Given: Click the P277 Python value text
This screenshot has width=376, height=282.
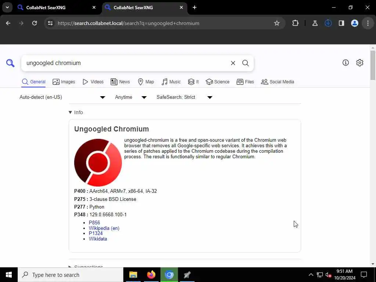Looking at the screenshot, I should point(97,207).
